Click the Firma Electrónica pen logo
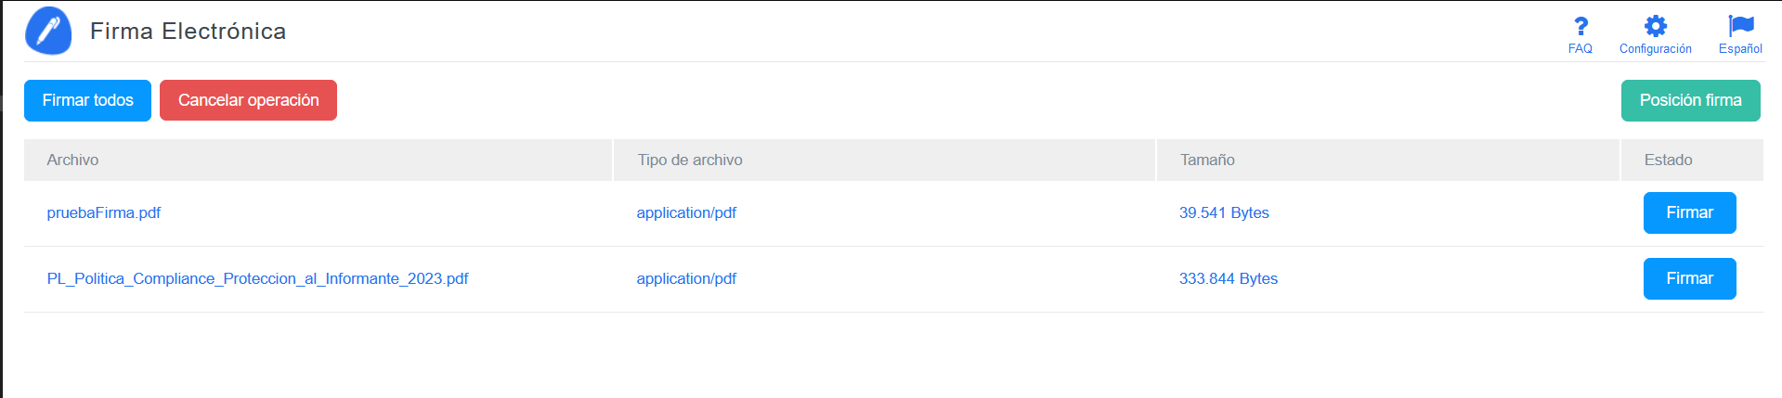The height and width of the screenshot is (398, 1782). coord(48,31)
